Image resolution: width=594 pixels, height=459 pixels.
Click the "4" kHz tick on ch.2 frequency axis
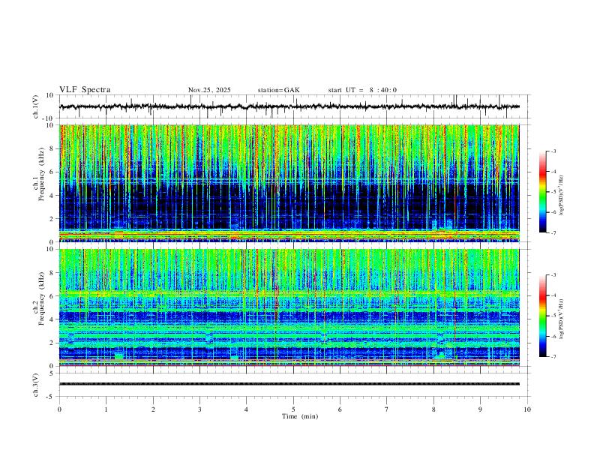coord(52,319)
